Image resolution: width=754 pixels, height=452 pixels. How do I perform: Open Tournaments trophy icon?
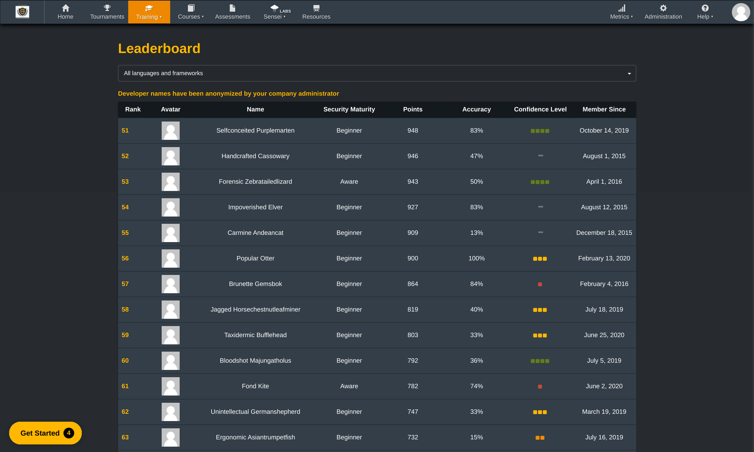pyautogui.click(x=107, y=8)
